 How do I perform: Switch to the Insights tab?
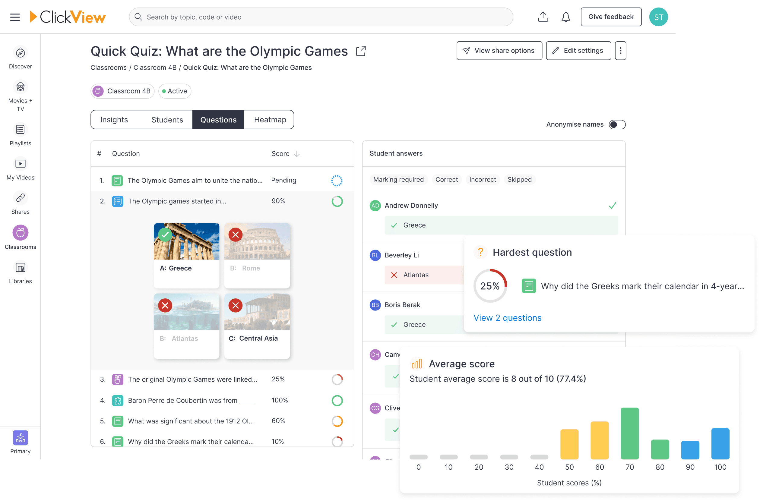tap(114, 119)
